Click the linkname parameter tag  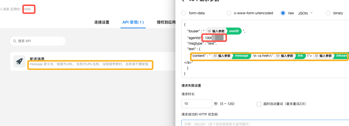click(x=341, y=56)
